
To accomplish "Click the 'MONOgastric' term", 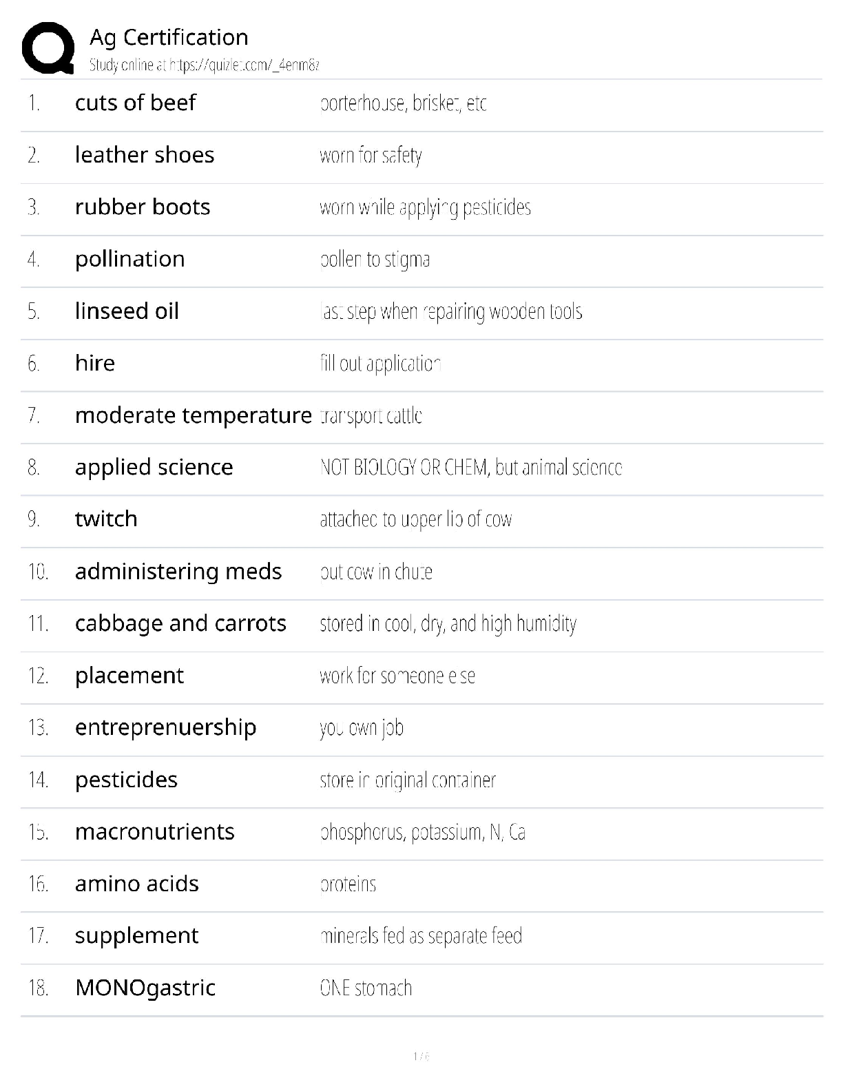I will click(x=145, y=988).
